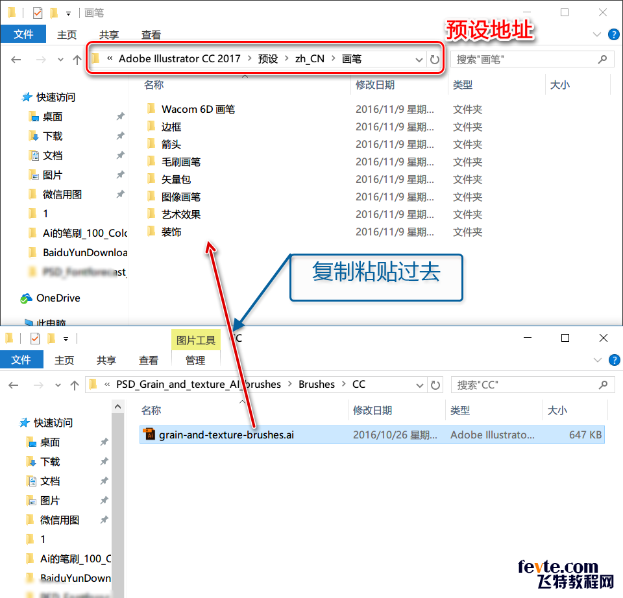The width and height of the screenshot is (623, 598).
Task: Open 微信用图 in CC window sidebar
Action: tap(60, 520)
